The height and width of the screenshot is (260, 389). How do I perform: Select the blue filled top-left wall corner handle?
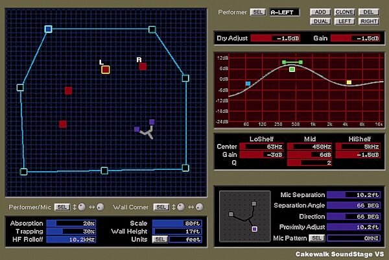49,29
